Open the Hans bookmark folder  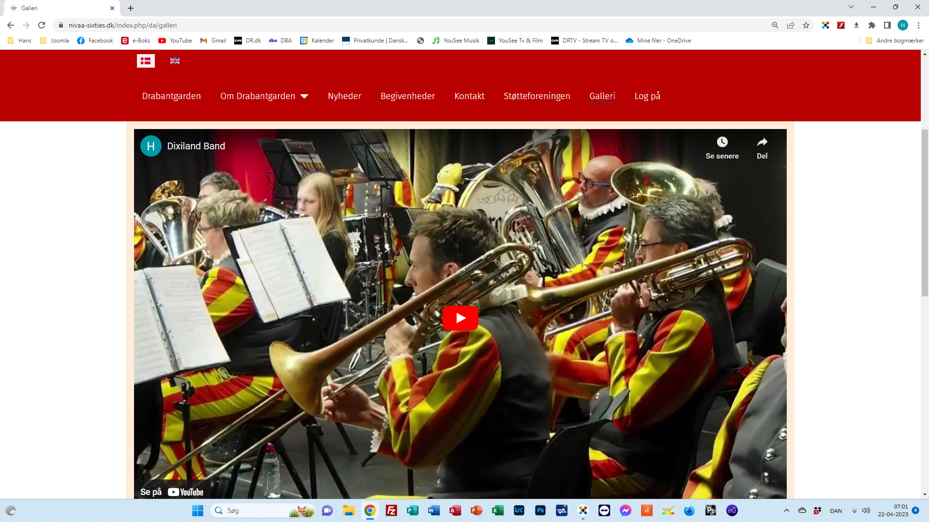[x=20, y=41]
